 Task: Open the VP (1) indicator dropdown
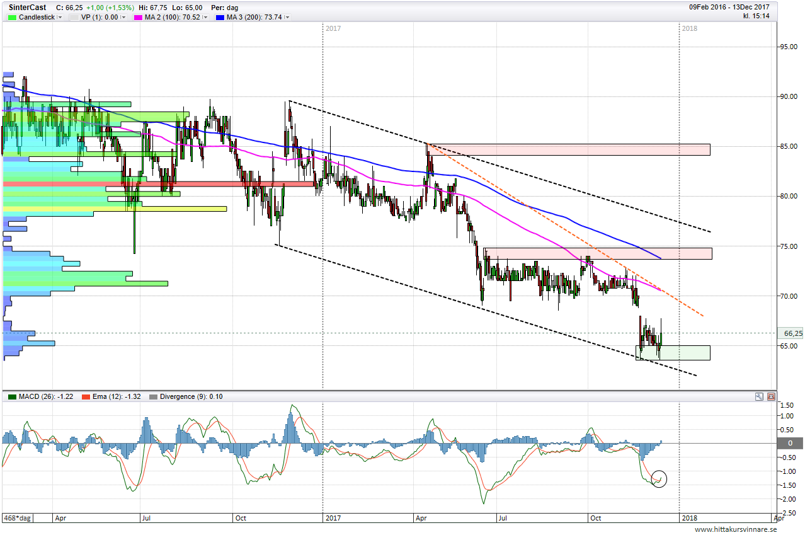[123, 17]
